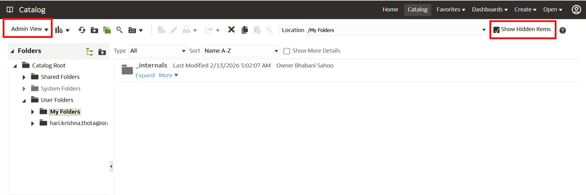The width and height of the screenshot is (586, 195).
Task: Copy the selected catalog item
Action: (245, 30)
